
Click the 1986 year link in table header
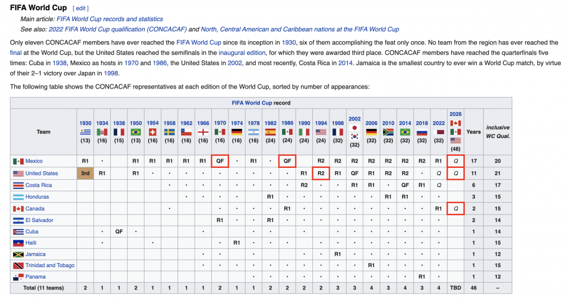tap(287, 123)
